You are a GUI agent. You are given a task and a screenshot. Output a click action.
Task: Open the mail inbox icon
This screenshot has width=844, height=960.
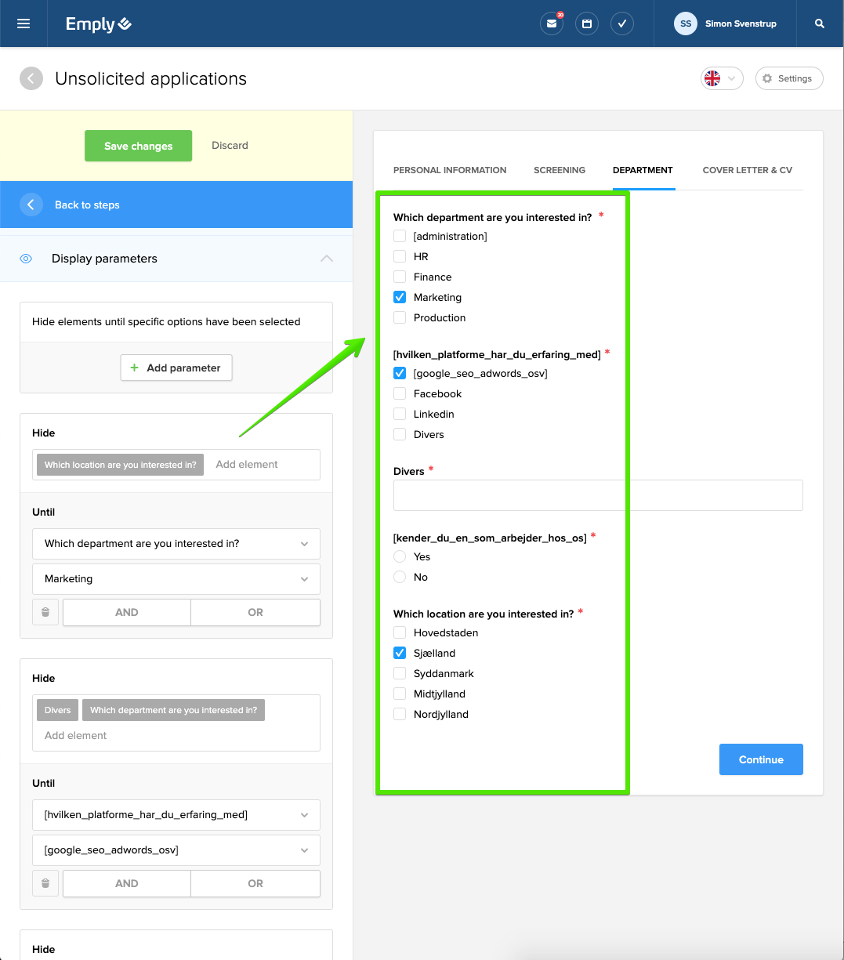coord(552,24)
